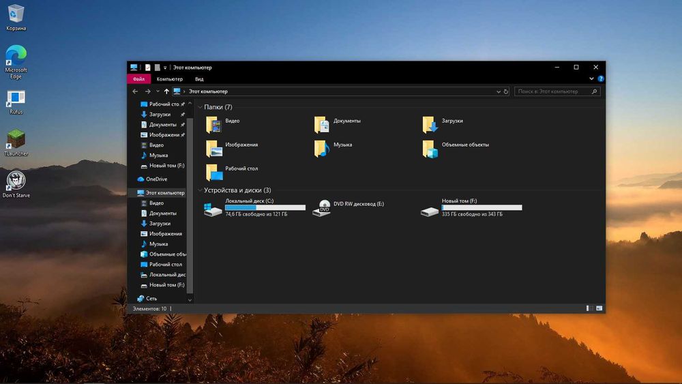
Task: Switch to details view in status bar
Action: click(589, 308)
